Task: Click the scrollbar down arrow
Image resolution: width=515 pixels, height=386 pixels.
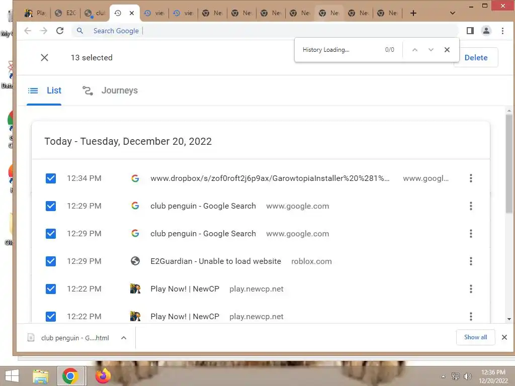Action: [509, 319]
